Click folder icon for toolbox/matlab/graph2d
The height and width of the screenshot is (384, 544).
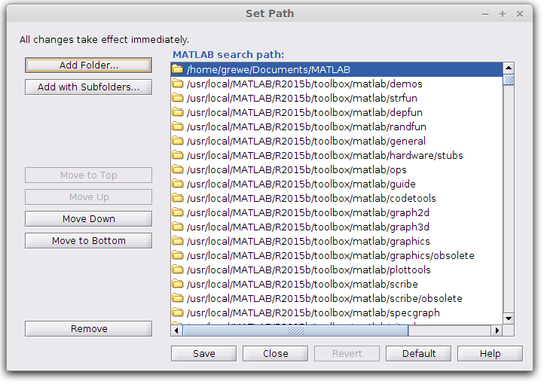[178, 212]
